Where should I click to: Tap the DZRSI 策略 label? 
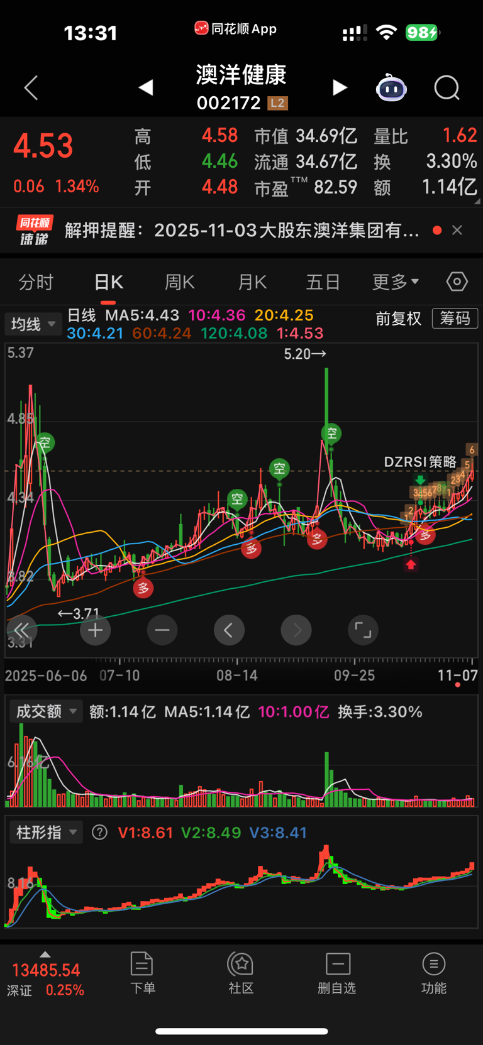point(420,462)
